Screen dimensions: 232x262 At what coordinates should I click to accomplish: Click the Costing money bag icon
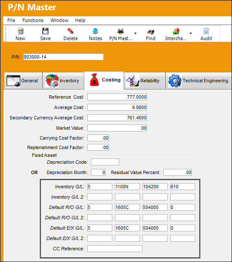[x=94, y=80]
